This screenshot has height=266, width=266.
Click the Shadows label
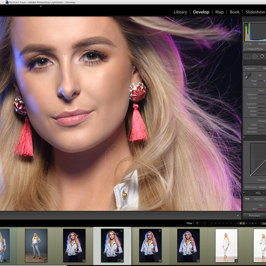click(252, 108)
